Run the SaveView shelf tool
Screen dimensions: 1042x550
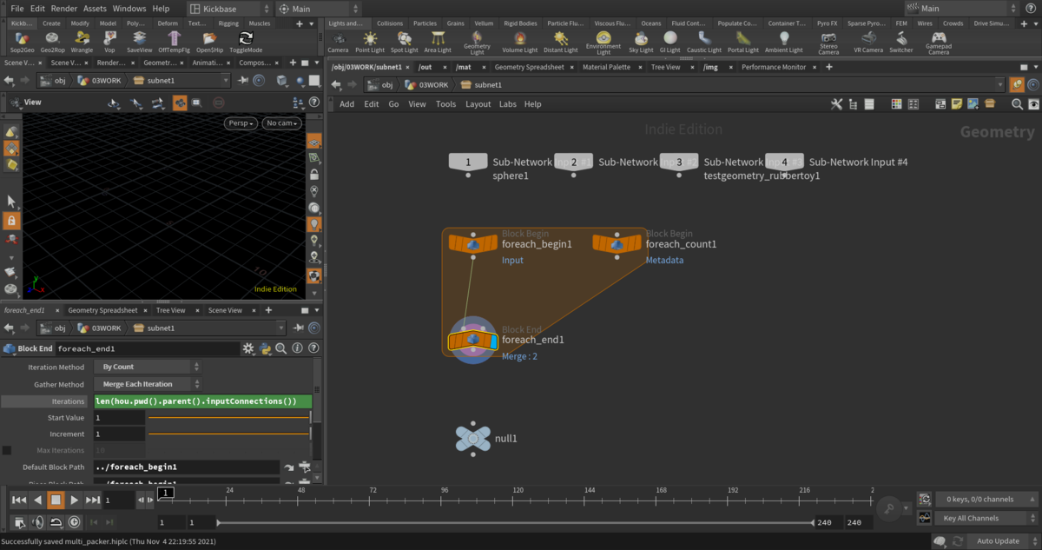click(x=140, y=42)
